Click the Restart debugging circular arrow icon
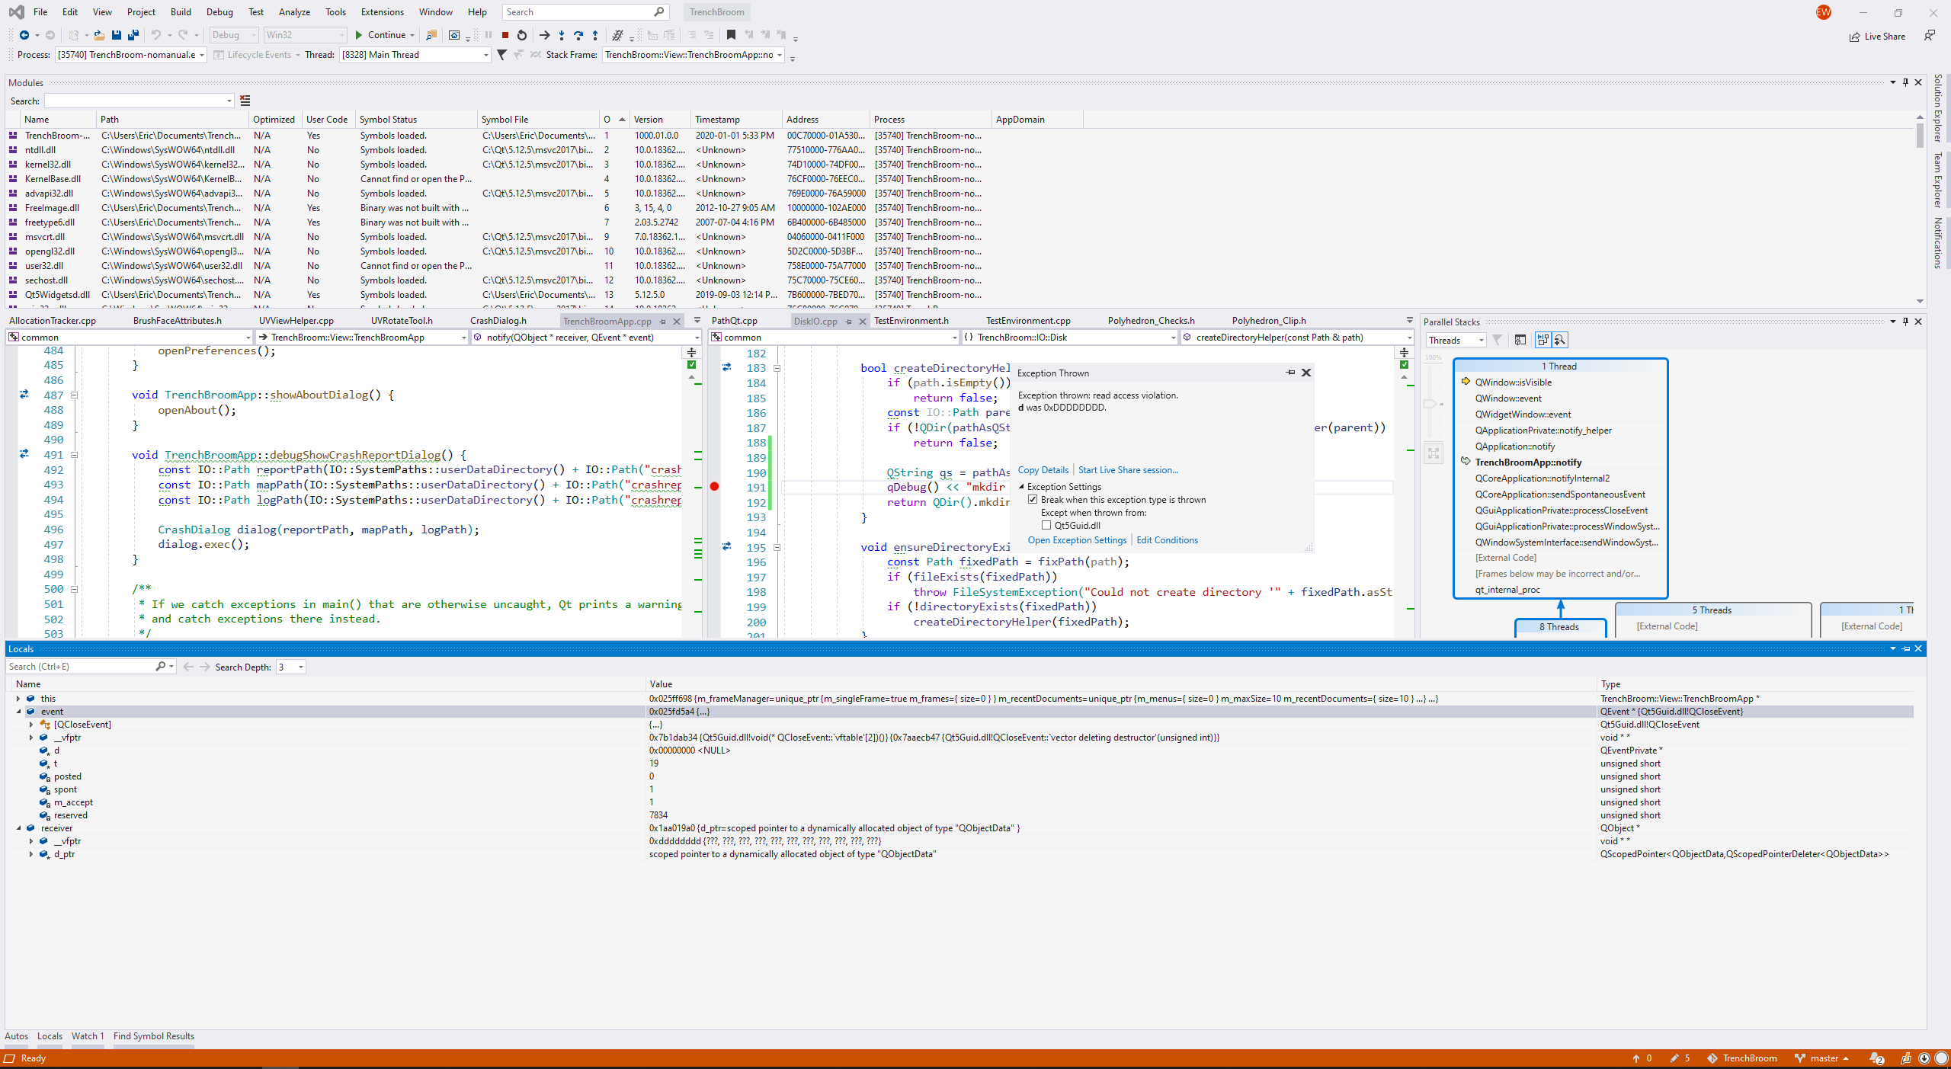The height and width of the screenshot is (1069, 1951). point(522,35)
